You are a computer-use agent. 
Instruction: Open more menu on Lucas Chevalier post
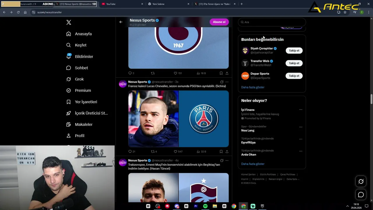tap(227, 82)
